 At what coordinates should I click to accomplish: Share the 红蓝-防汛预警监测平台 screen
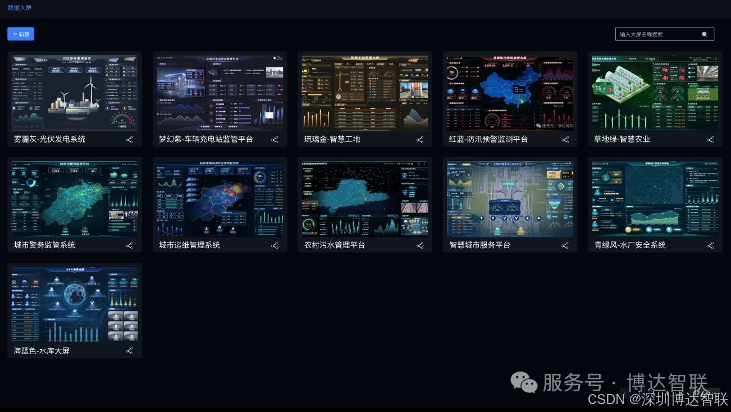pyautogui.click(x=565, y=139)
